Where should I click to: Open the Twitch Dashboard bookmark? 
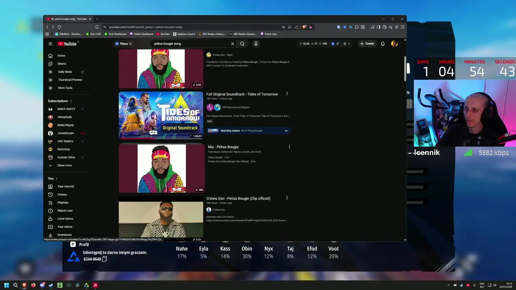[141, 34]
